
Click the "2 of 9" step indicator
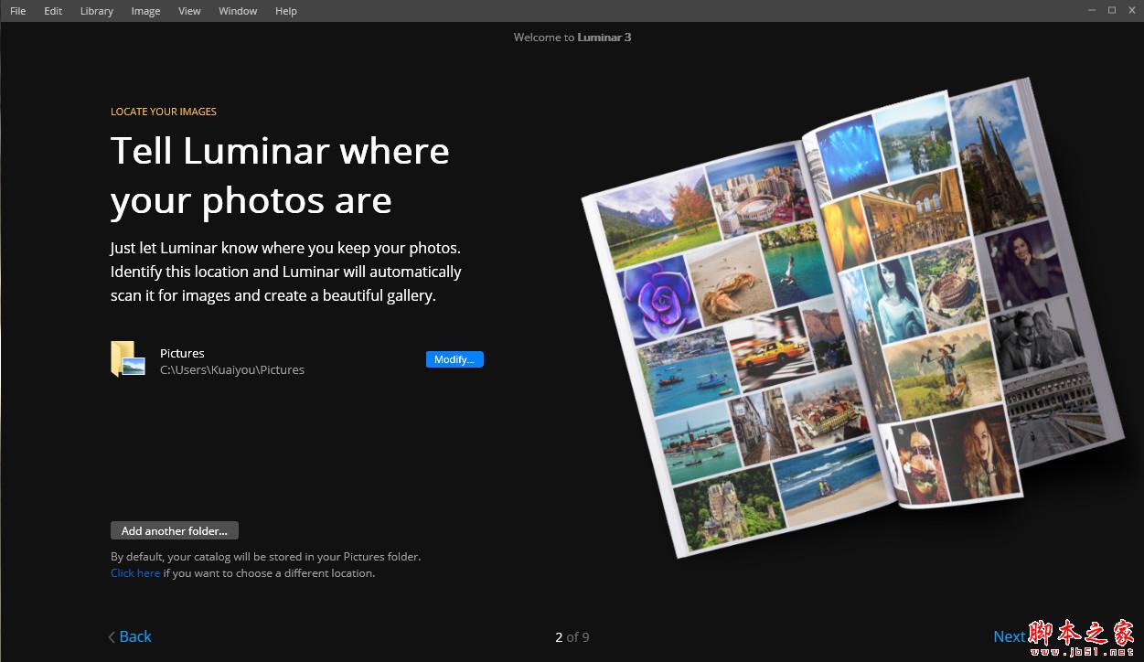[x=572, y=636]
